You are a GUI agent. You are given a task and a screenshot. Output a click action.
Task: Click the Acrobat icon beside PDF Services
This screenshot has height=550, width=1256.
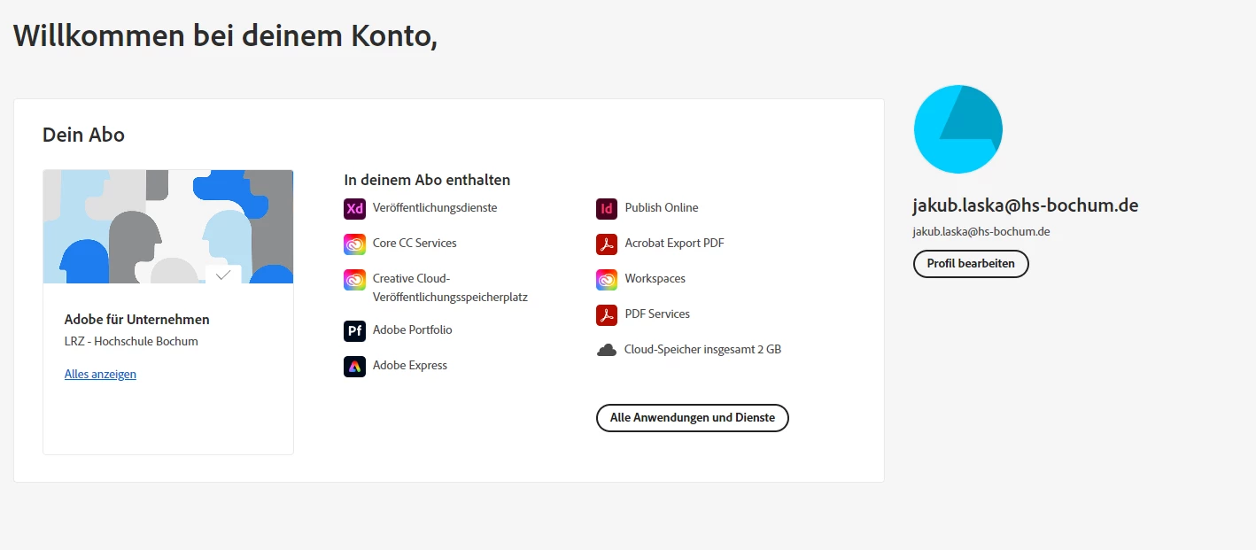(607, 315)
